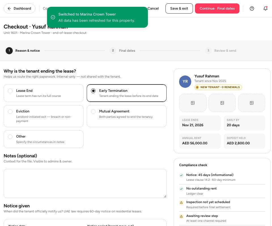Focus the Notes text area
Image resolution: width=272 pixels, height=226 pixels.
tap(85, 183)
